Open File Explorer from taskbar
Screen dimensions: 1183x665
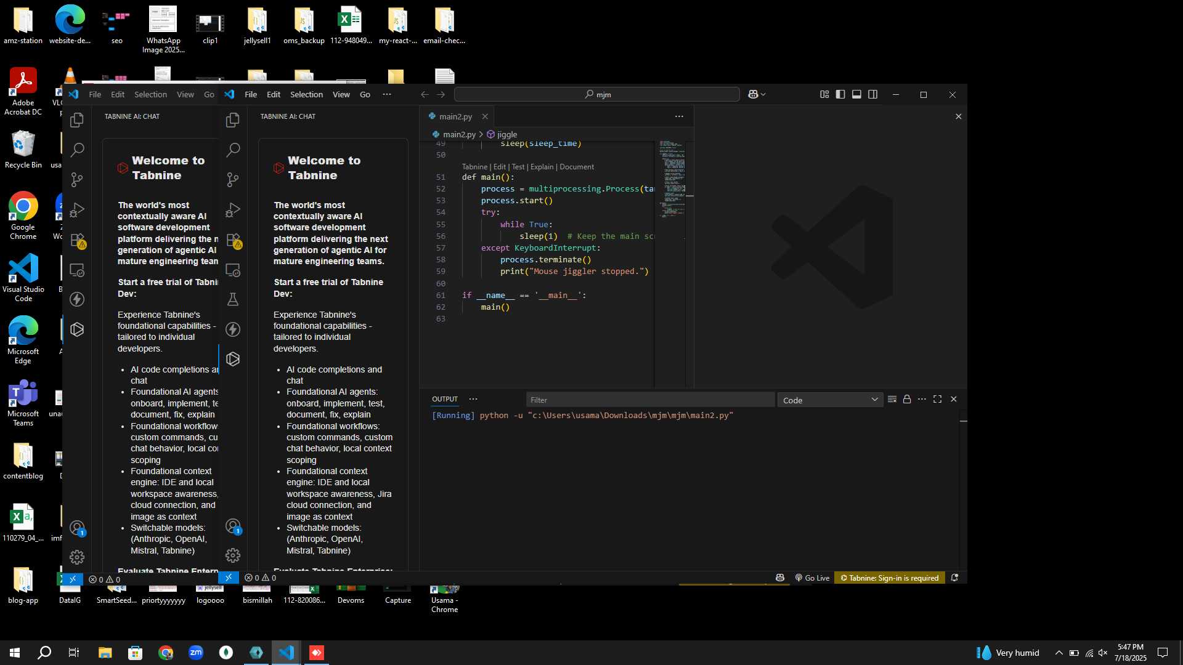(105, 653)
